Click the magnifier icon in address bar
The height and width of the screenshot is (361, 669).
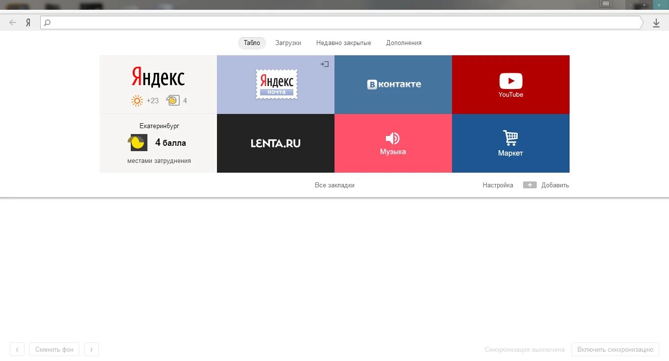click(48, 23)
